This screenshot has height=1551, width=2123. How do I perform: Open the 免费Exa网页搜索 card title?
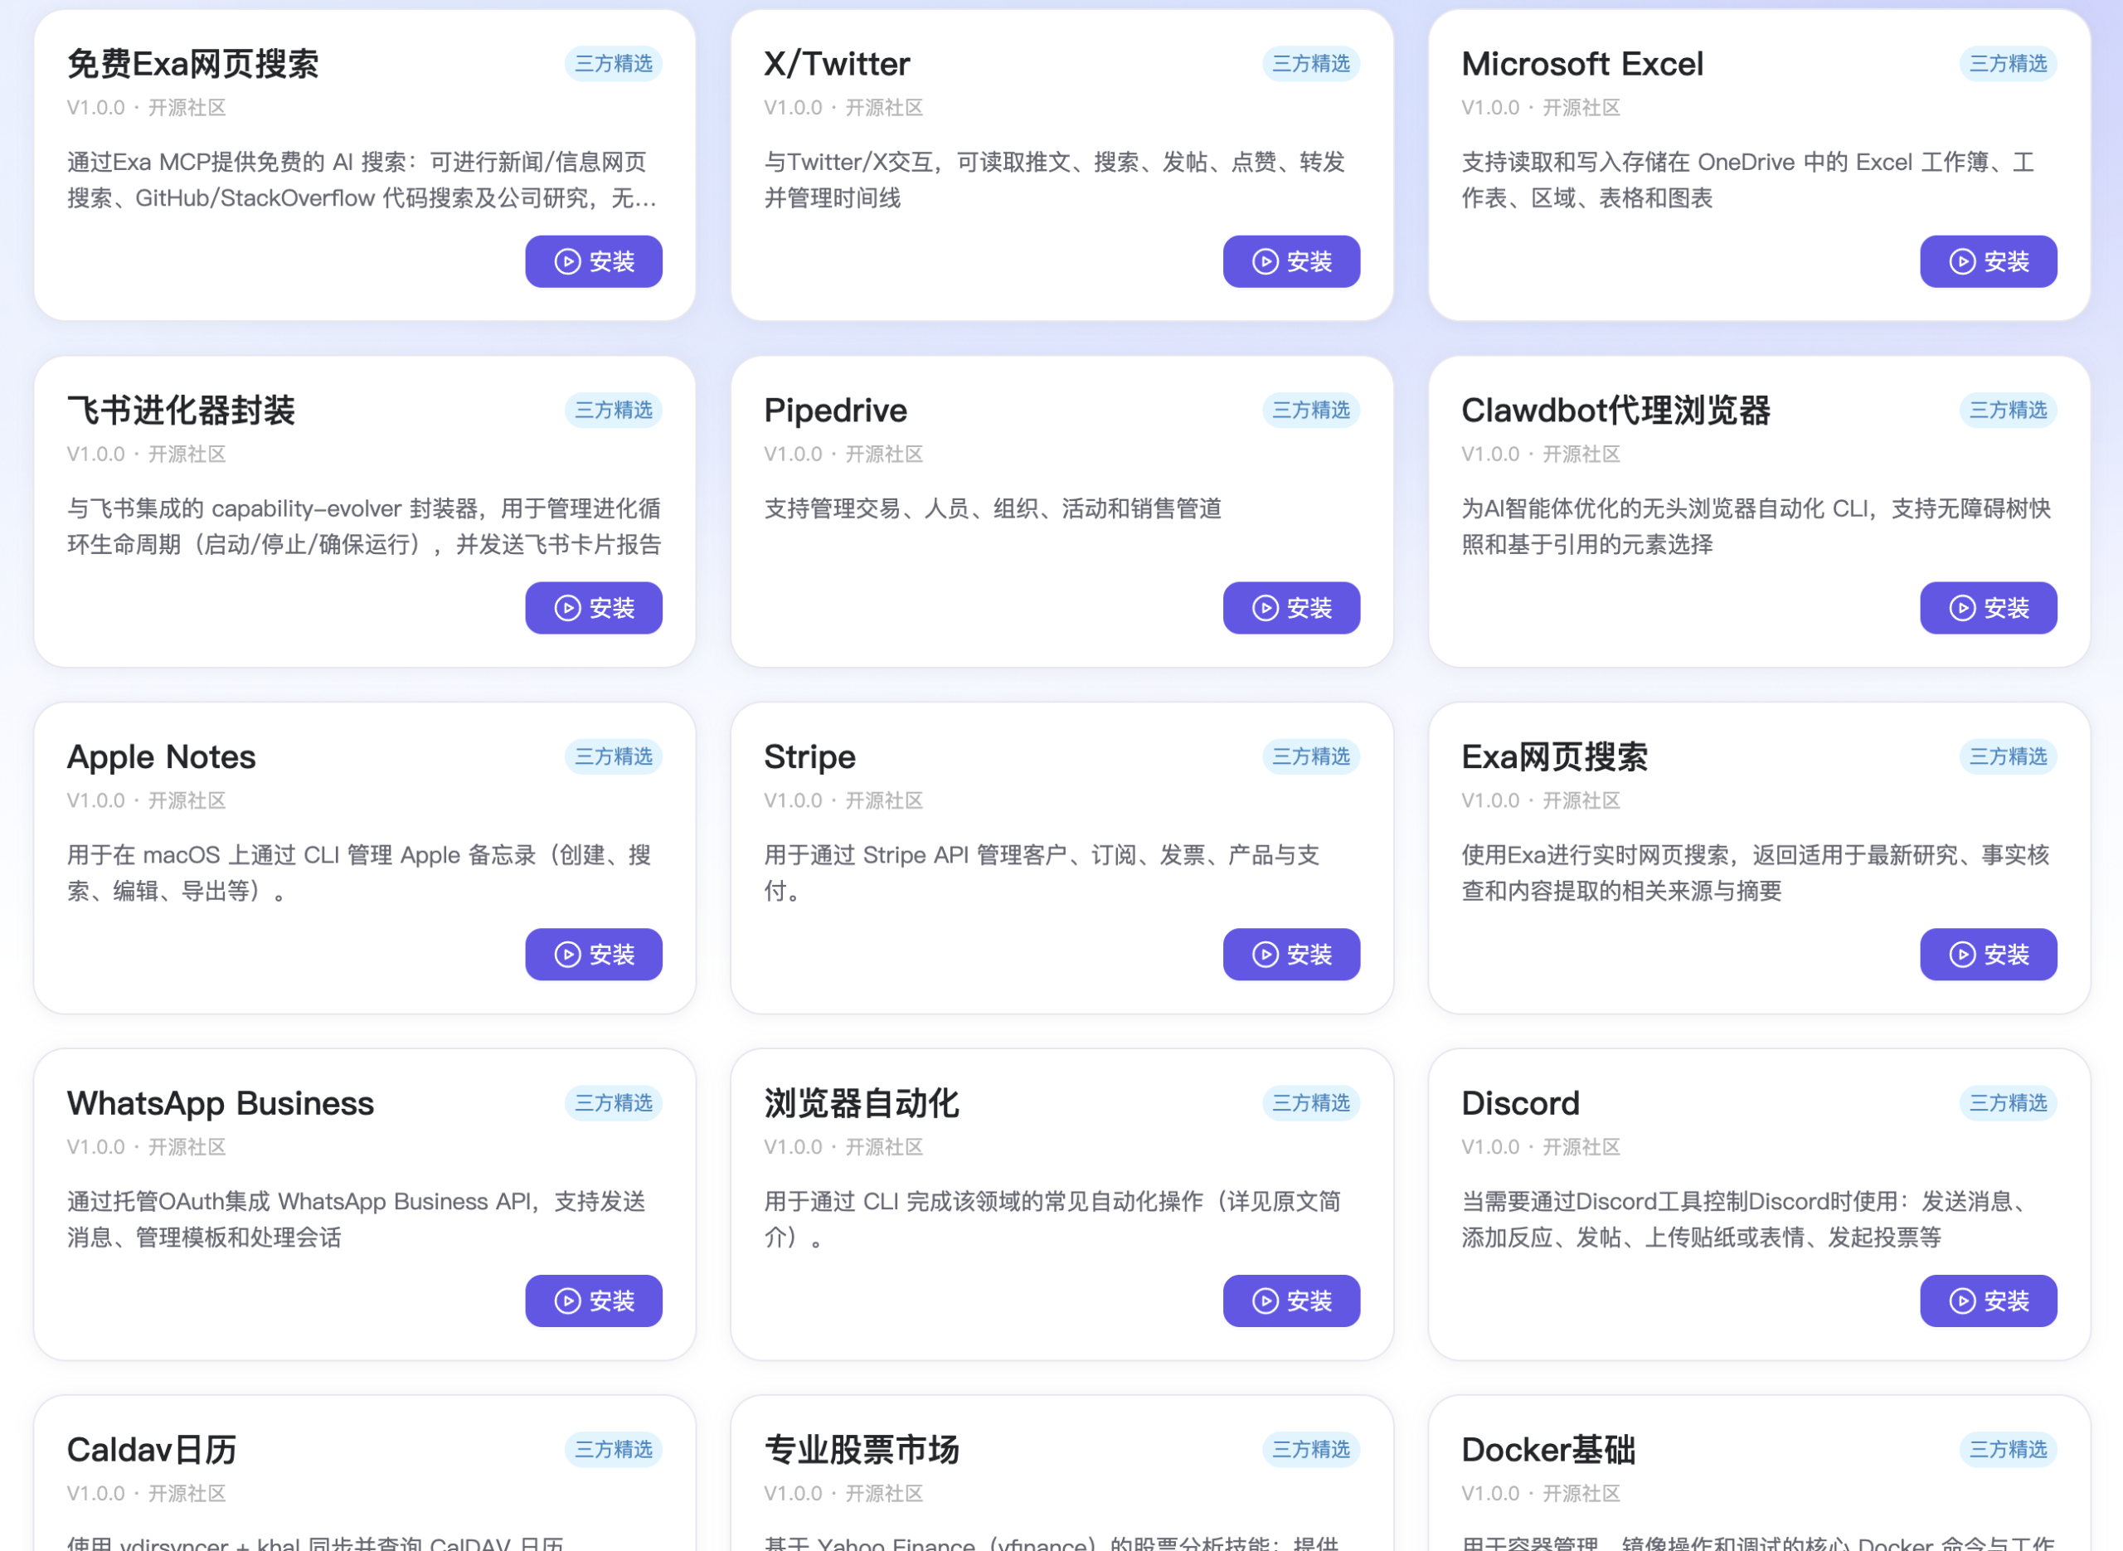pyautogui.click(x=192, y=64)
